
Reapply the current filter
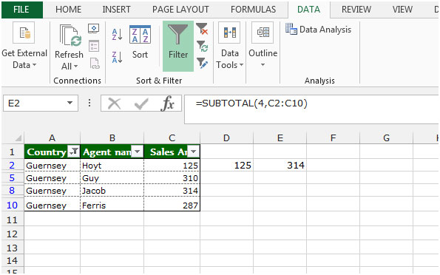[x=202, y=46]
